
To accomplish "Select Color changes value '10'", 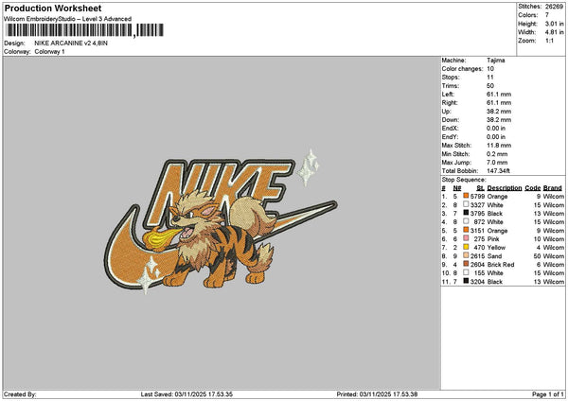I will click(x=490, y=69).
